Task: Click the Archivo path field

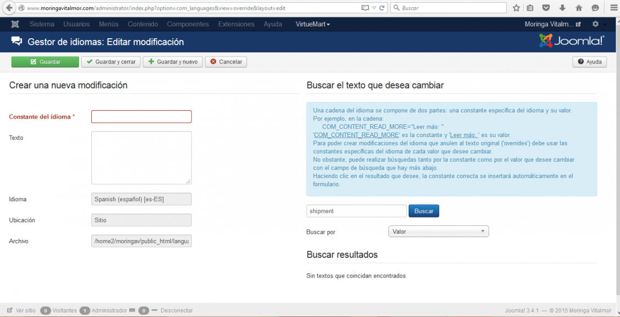Action: pos(141,241)
